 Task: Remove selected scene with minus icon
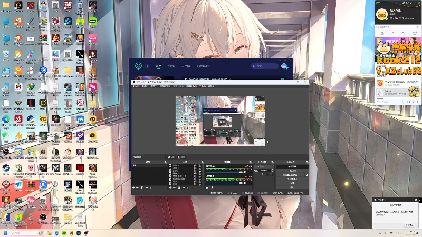pos(137,187)
